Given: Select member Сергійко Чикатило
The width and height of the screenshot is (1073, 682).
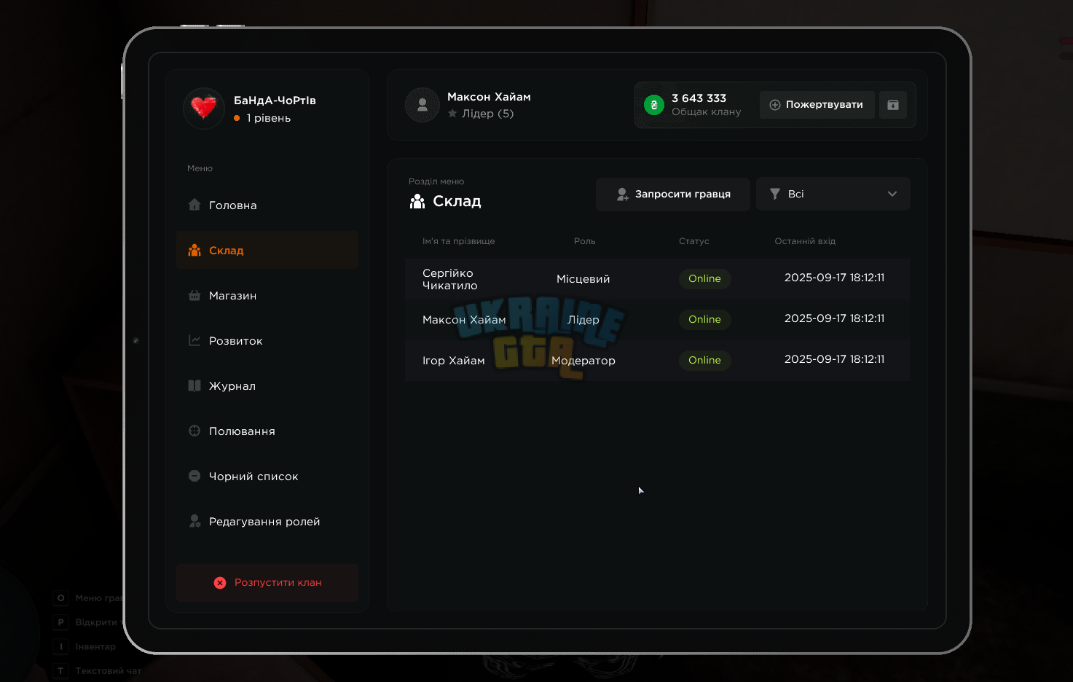Looking at the screenshot, I should coord(450,279).
